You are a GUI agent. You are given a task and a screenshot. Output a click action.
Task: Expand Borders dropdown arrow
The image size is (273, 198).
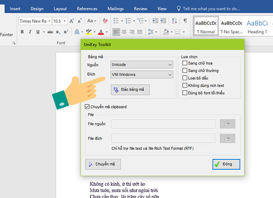point(184,32)
